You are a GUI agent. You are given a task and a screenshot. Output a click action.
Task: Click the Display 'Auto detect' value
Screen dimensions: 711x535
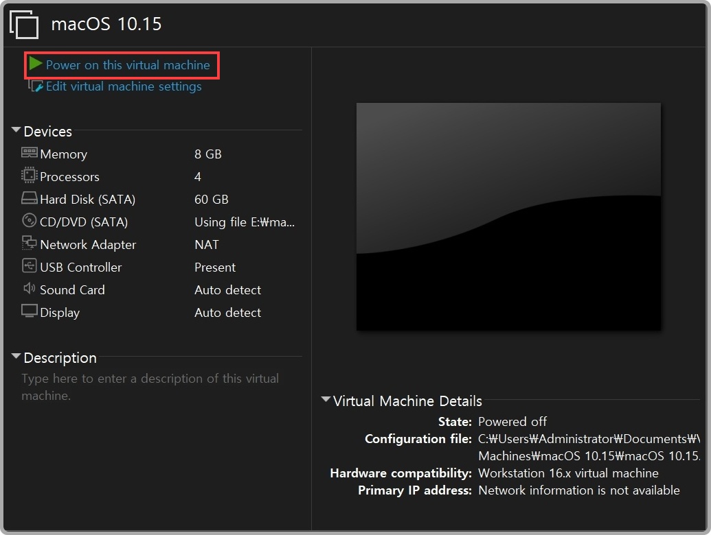click(x=227, y=313)
